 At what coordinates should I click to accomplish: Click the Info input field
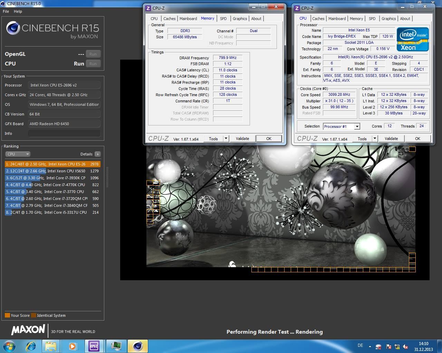(64, 133)
